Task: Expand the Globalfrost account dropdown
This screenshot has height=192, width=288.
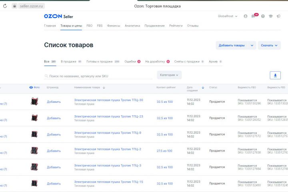Action: pyautogui.click(x=228, y=16)
